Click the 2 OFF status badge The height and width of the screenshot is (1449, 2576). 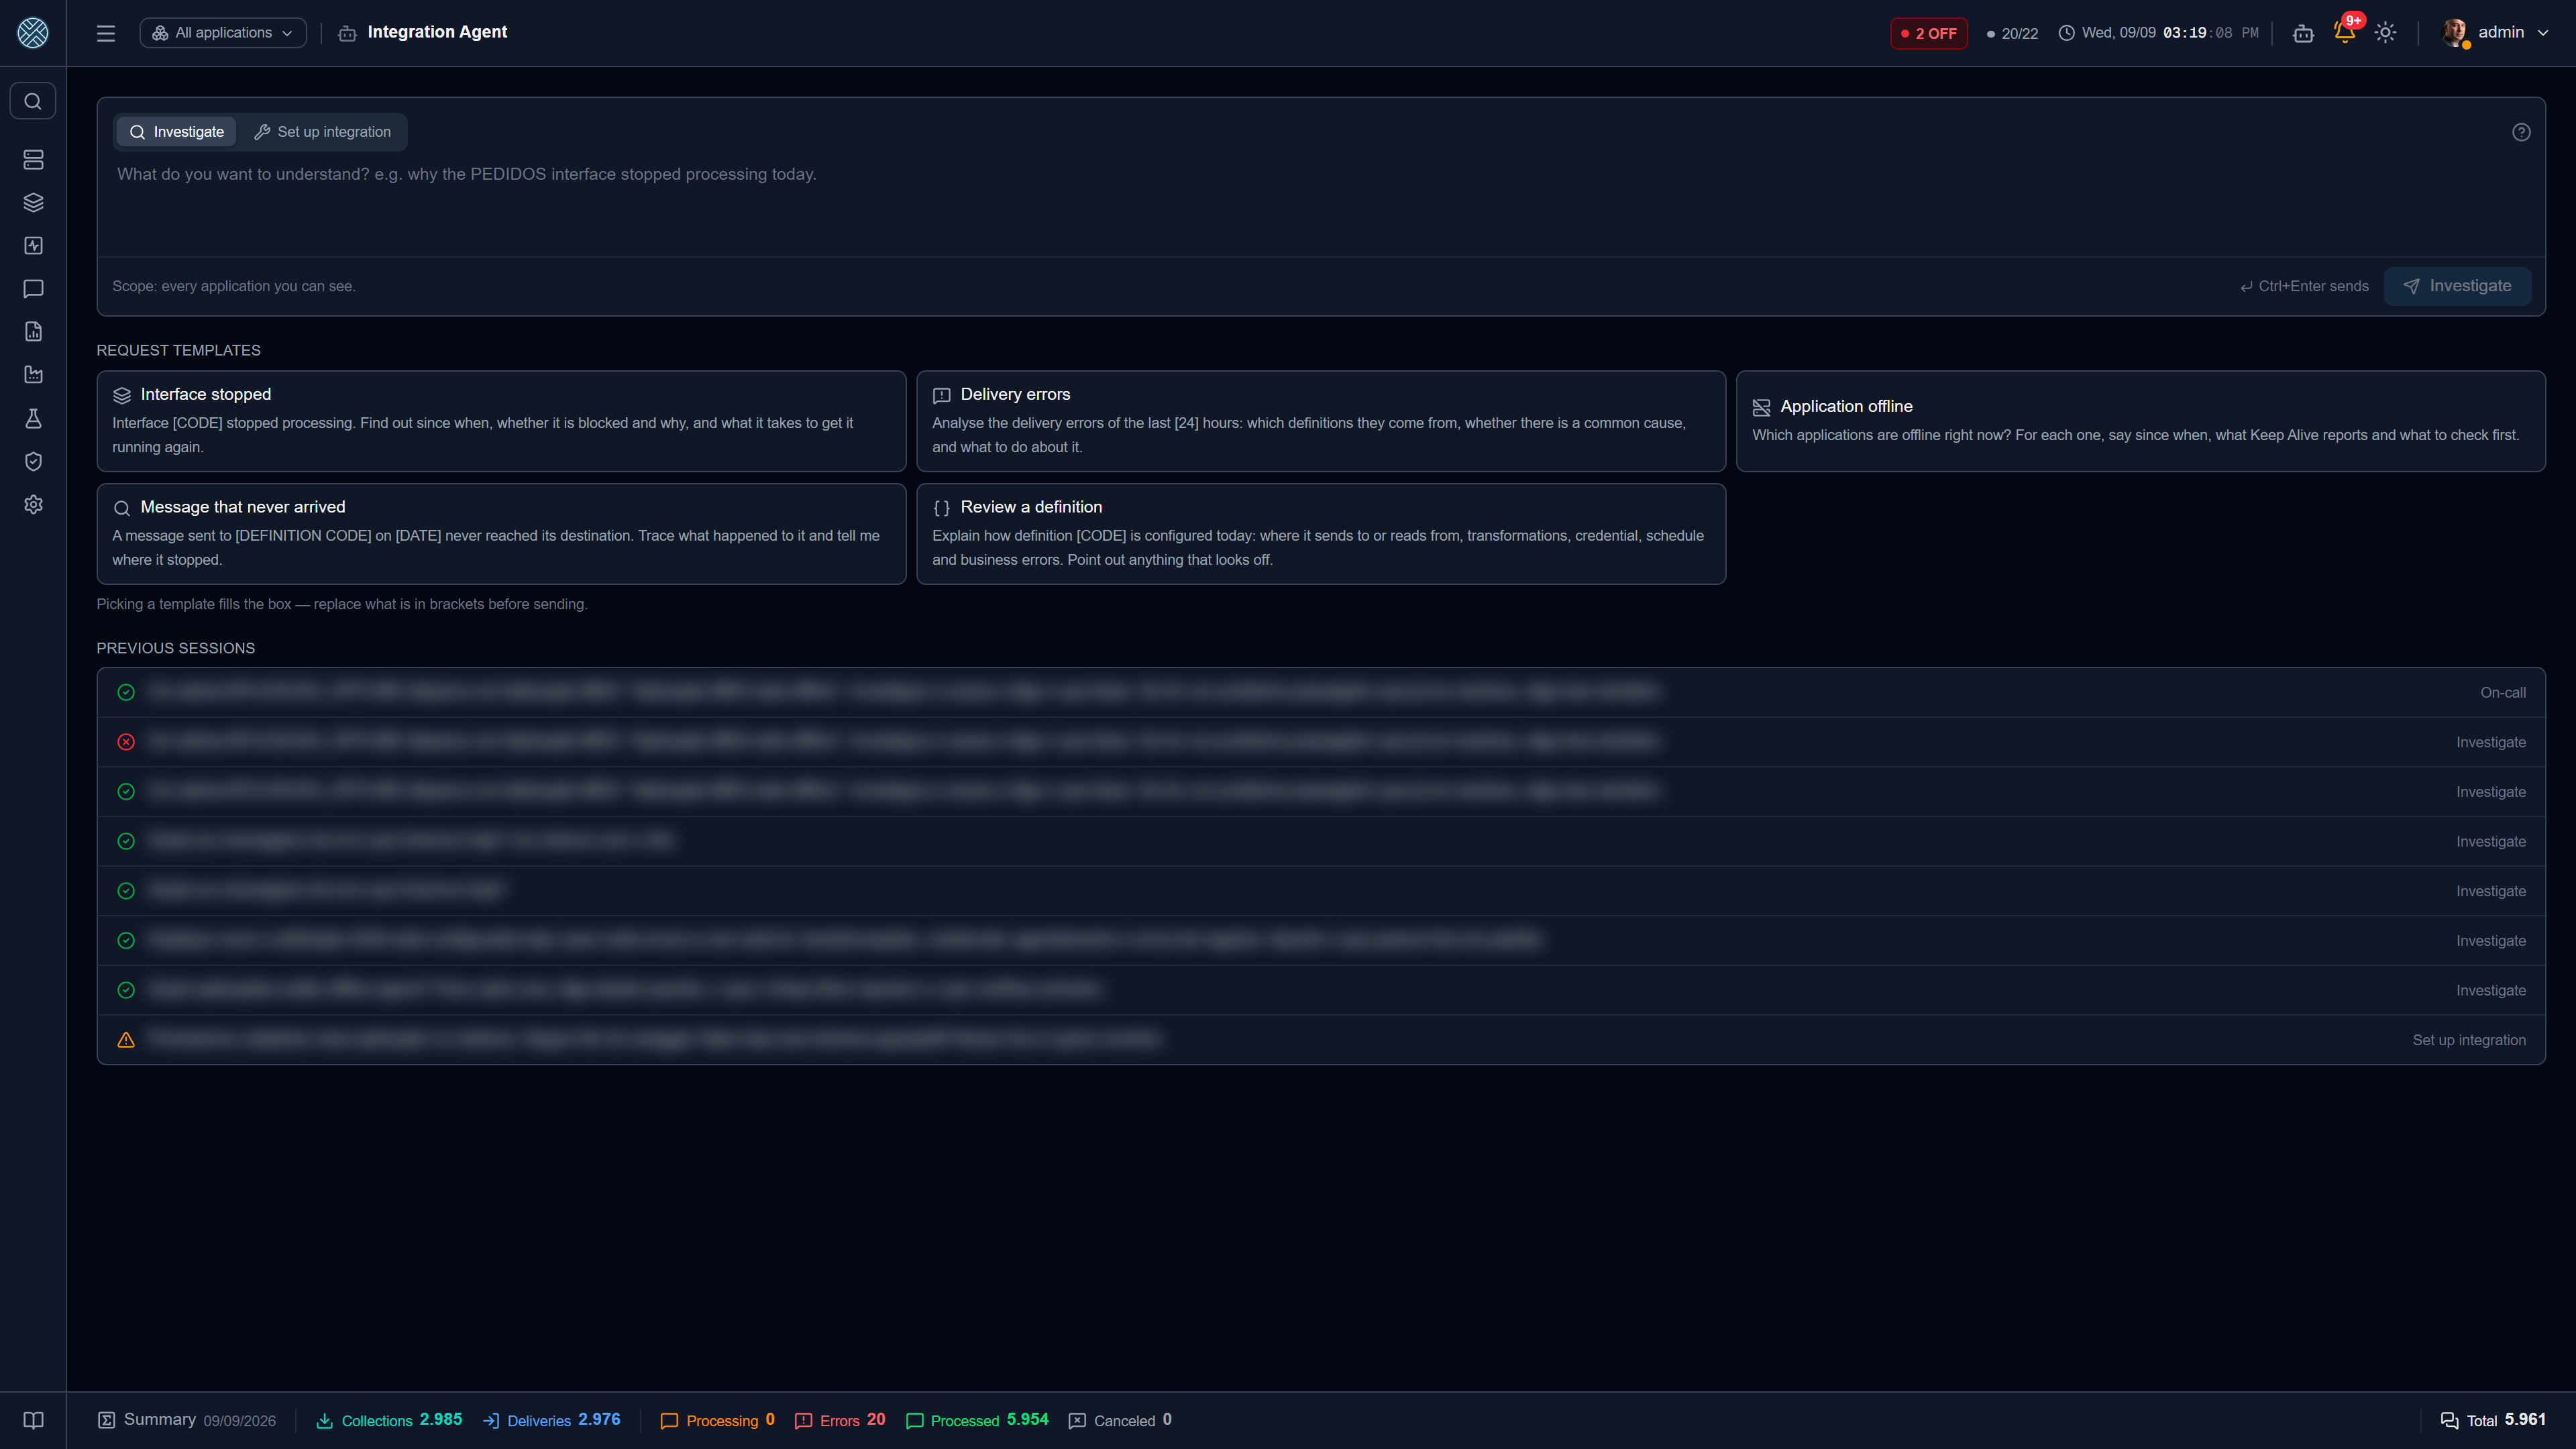[x=1929, y=33]
